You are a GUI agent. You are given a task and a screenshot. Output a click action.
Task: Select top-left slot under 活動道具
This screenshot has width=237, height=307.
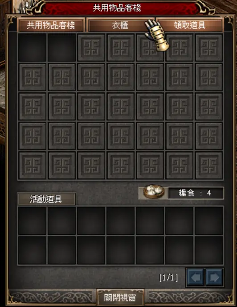[x=32, y=220]
